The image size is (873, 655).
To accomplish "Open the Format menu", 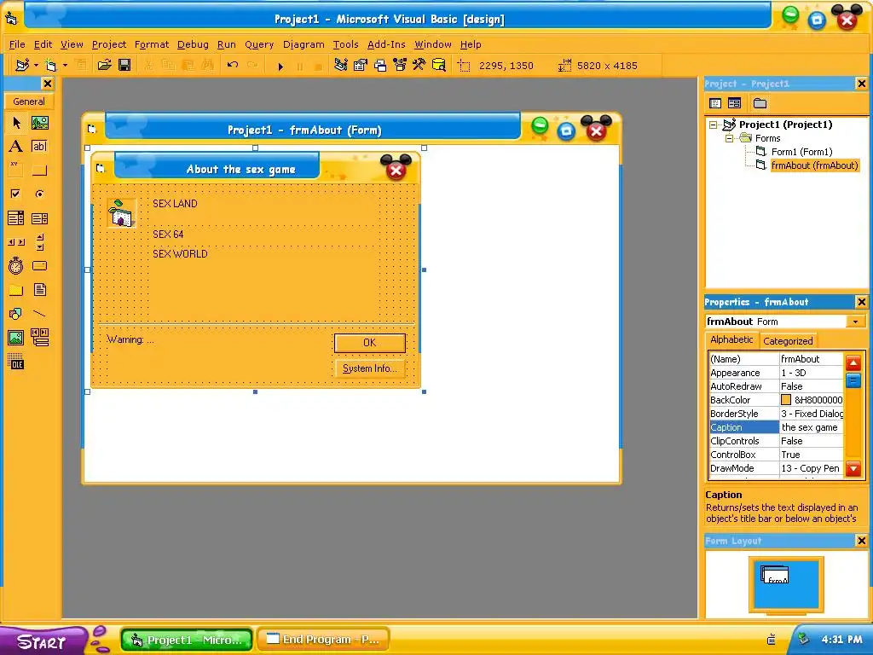I will (152, 44).
